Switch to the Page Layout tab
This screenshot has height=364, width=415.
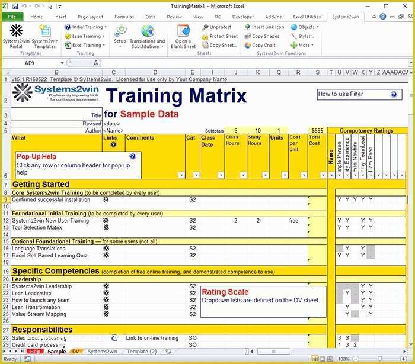[90, 17]
